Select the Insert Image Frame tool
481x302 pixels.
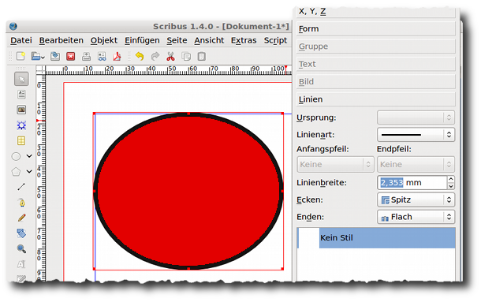(x=21, y=110)
